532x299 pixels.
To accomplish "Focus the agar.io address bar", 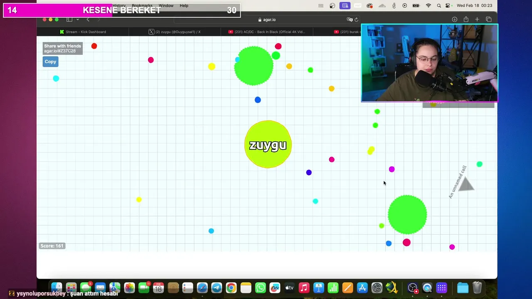I will click(266, 20).
